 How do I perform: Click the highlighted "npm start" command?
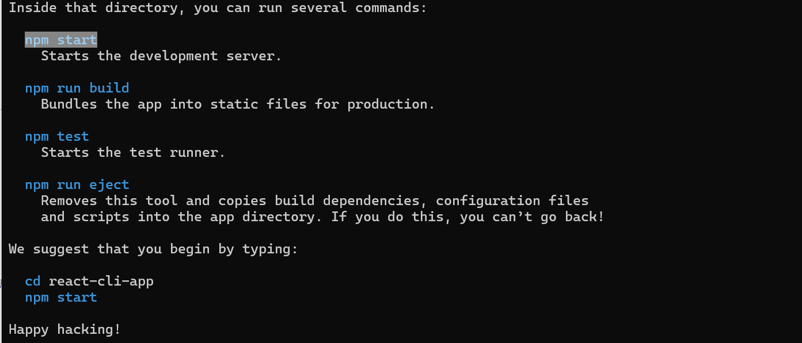(61, 40)
